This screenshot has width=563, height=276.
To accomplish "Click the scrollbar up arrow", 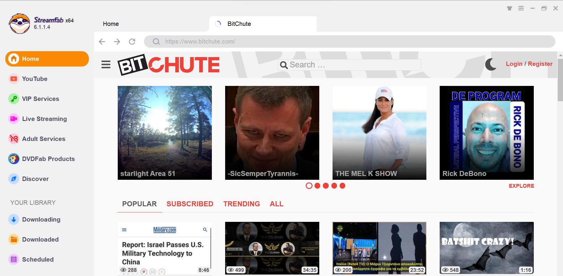I will (560, 55).
